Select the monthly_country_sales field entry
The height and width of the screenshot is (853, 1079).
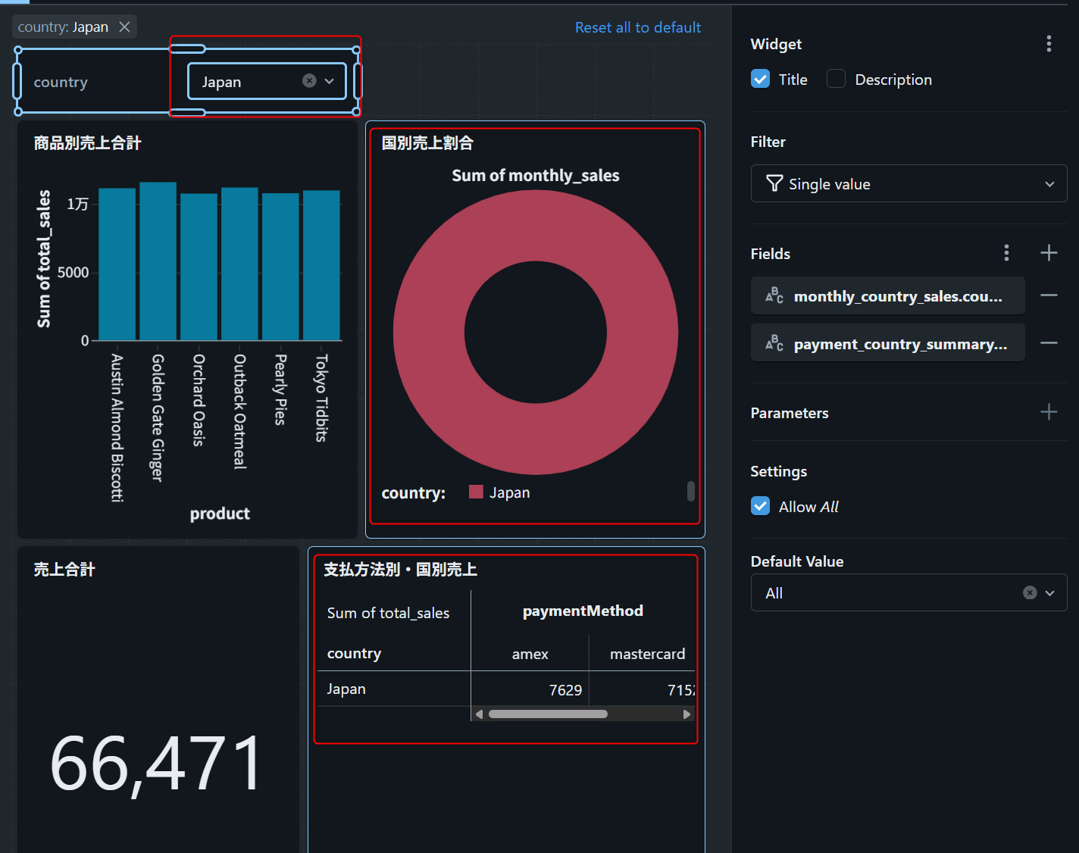(887, 296)
